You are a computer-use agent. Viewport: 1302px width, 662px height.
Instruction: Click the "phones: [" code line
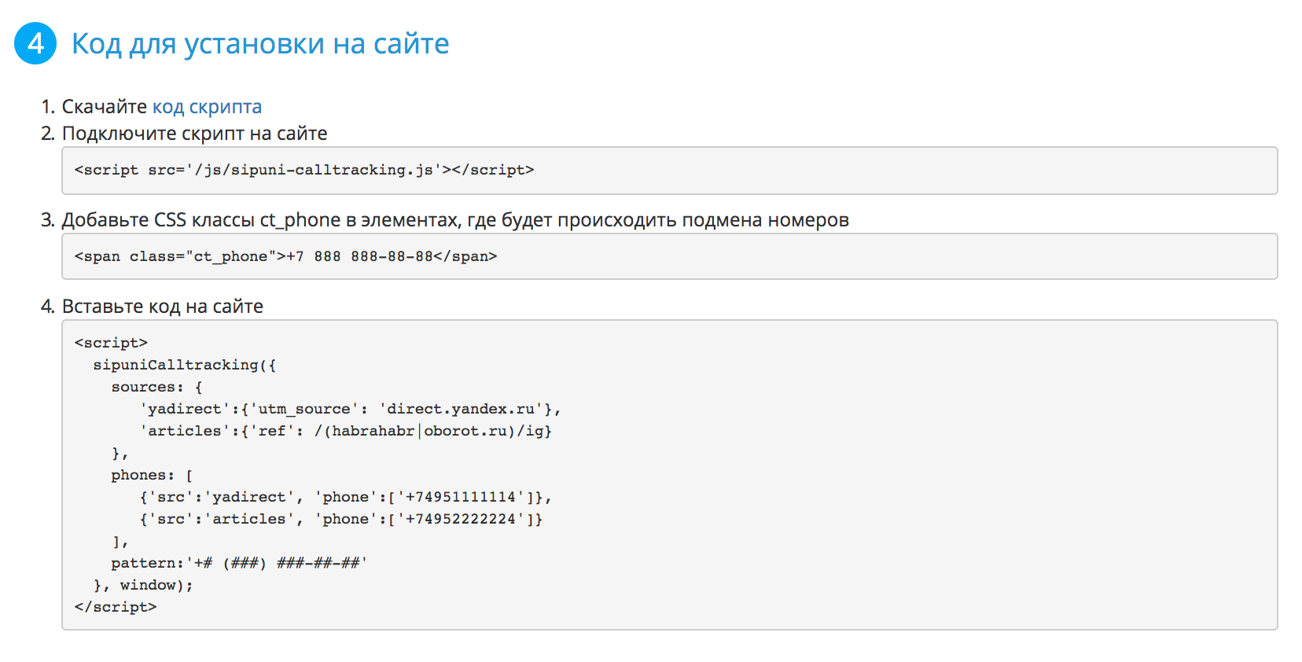152,475
